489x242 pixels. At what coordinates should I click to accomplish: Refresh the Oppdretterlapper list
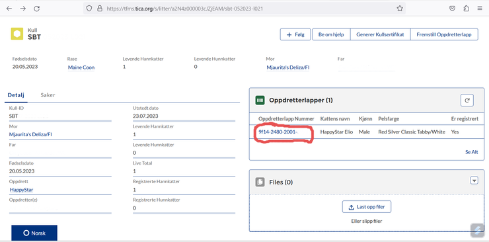467,101
